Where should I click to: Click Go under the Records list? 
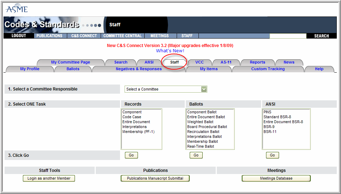tap(131, 155)
